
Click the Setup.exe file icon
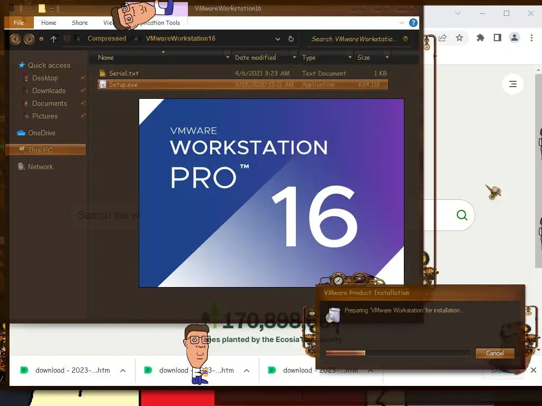point(102,84)
